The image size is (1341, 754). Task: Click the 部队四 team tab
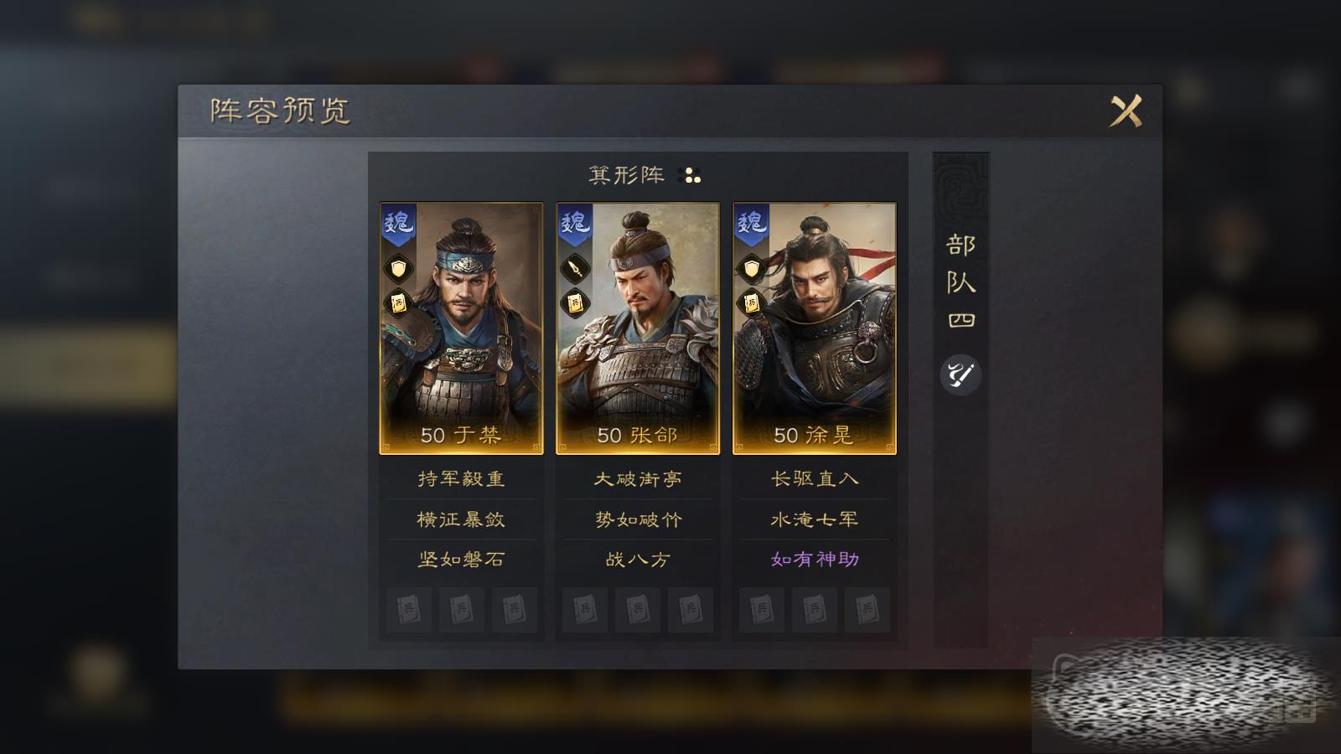[x=960, y=282]
